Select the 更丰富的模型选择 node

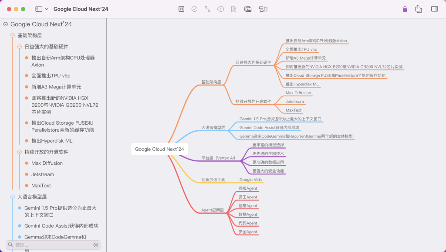(x=268, y=145)
